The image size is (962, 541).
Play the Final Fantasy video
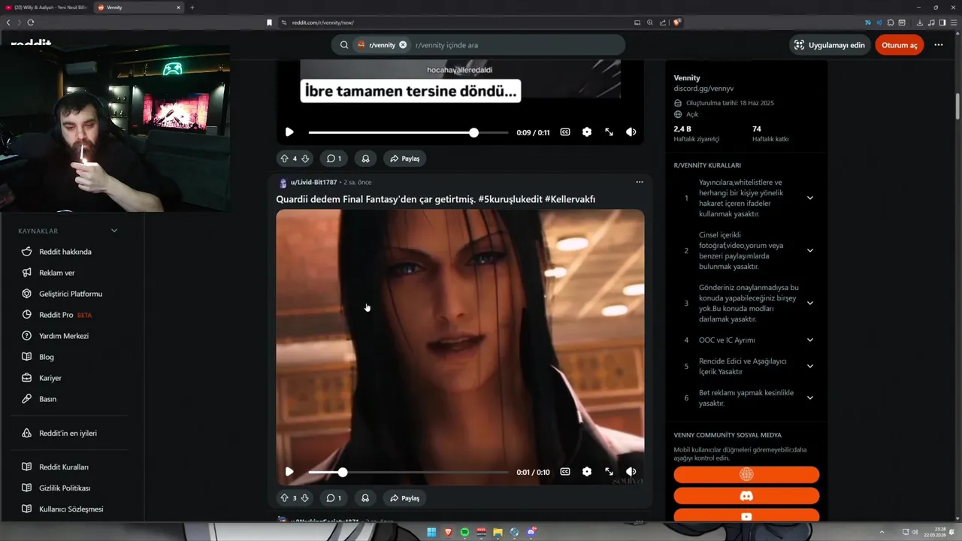(289, 472)
